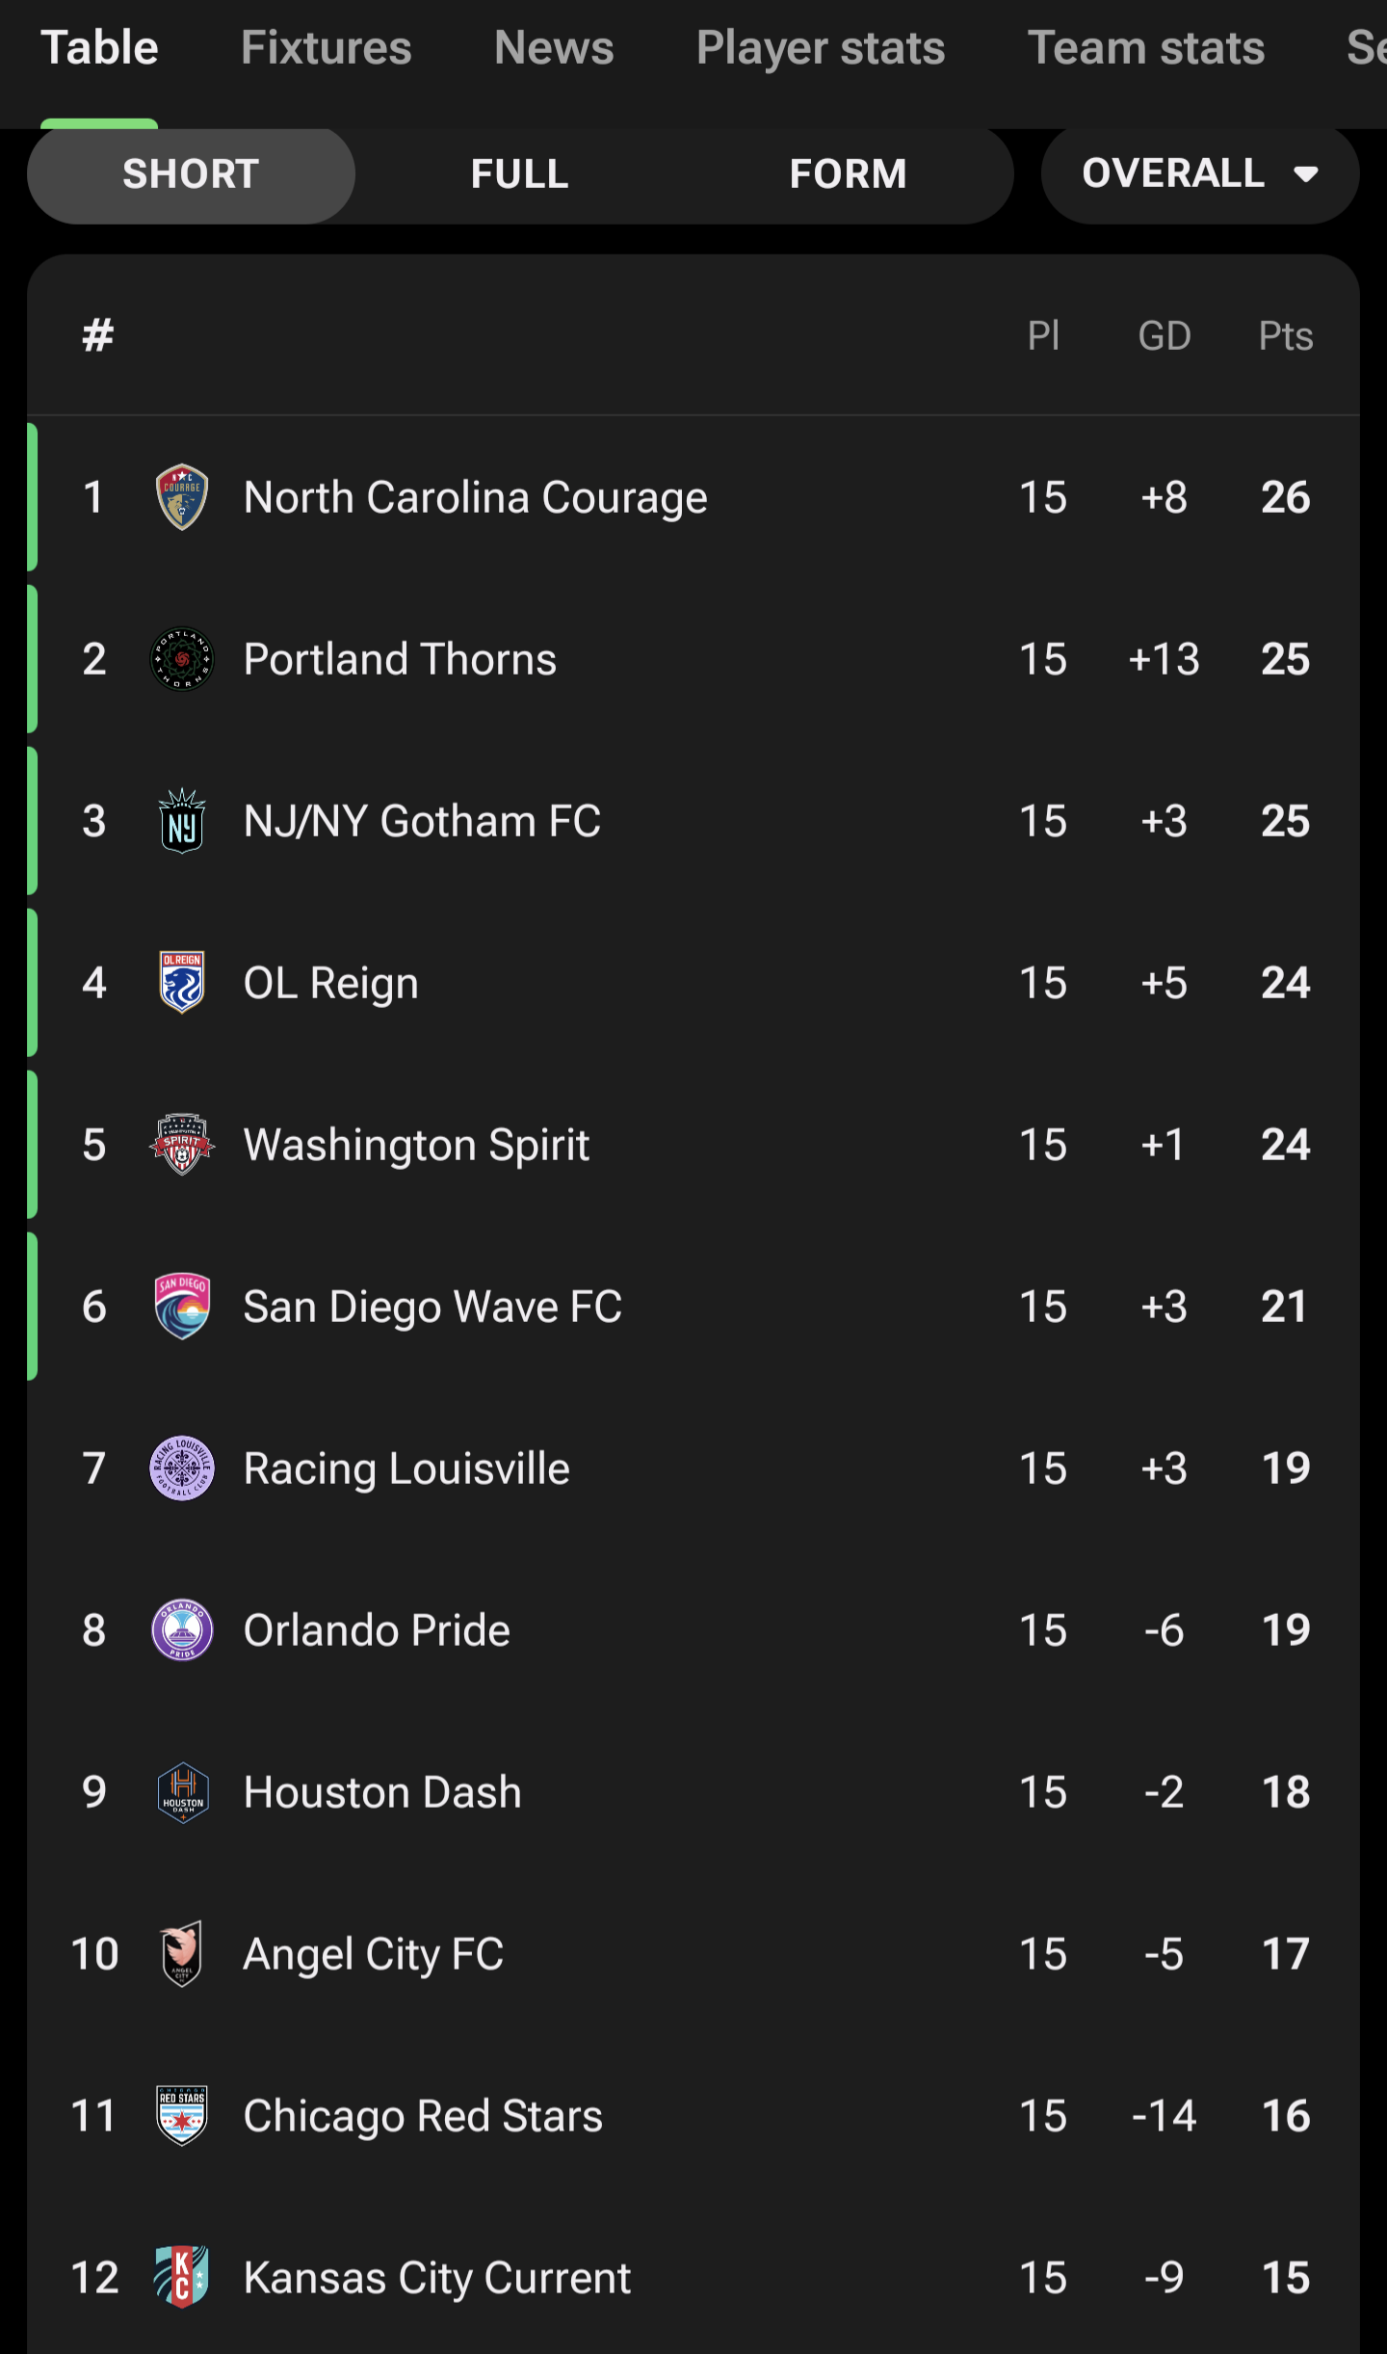Select the NJ/NY Gotham FC badge
The height and width of the screenshot is (2354, 1387).
[182, 821]
